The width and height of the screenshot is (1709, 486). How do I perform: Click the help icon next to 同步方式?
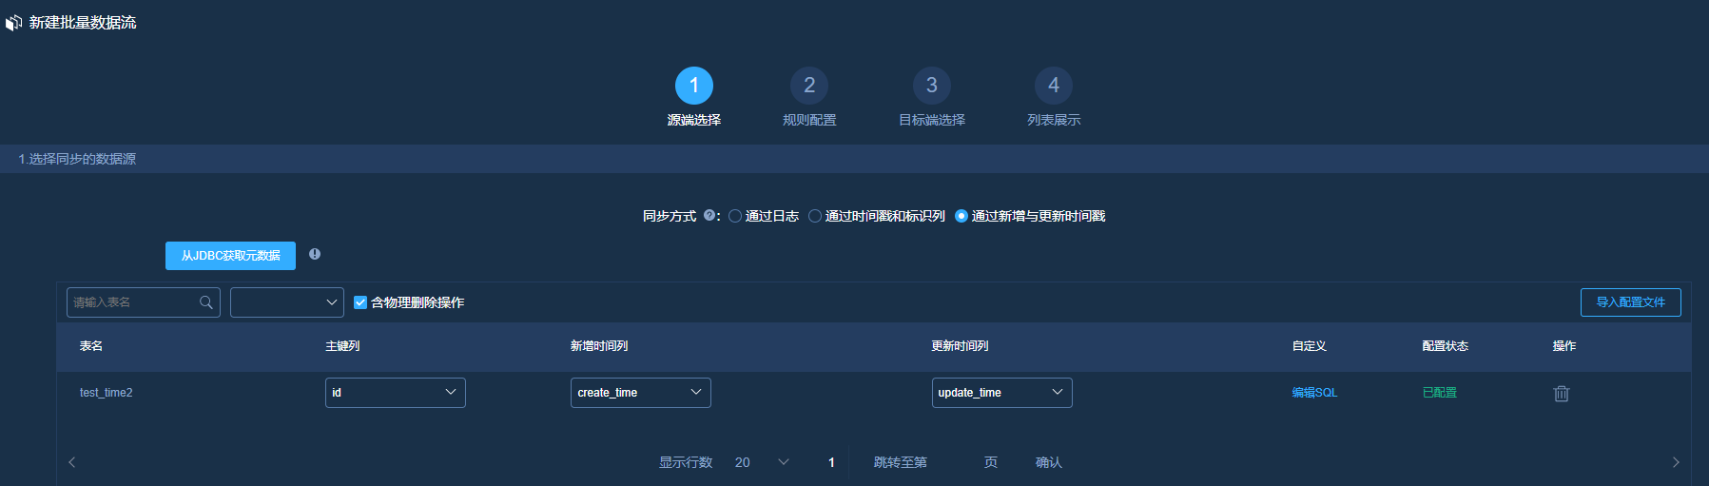click(x=709, y=216)
